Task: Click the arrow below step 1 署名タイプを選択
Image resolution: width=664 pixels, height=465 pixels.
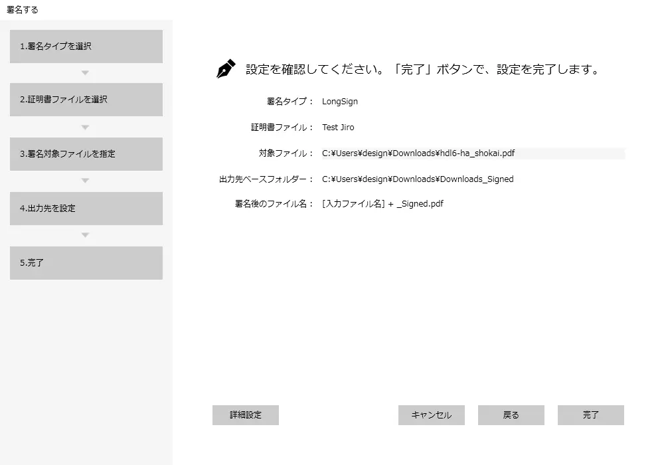Action: pyautogui.click(x=85, y=73)
